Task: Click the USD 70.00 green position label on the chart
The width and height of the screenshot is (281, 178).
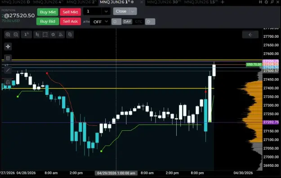Action: [x=254, y=64]
